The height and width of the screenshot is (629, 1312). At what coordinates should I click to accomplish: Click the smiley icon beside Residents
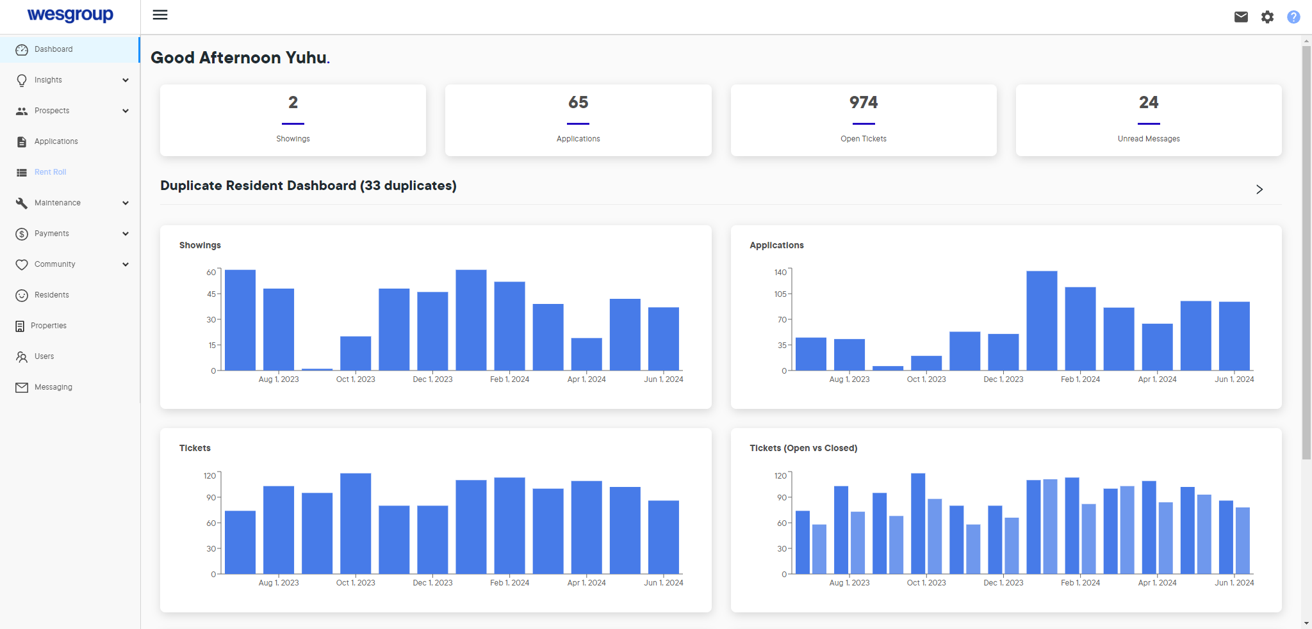[x=22, y=295]
